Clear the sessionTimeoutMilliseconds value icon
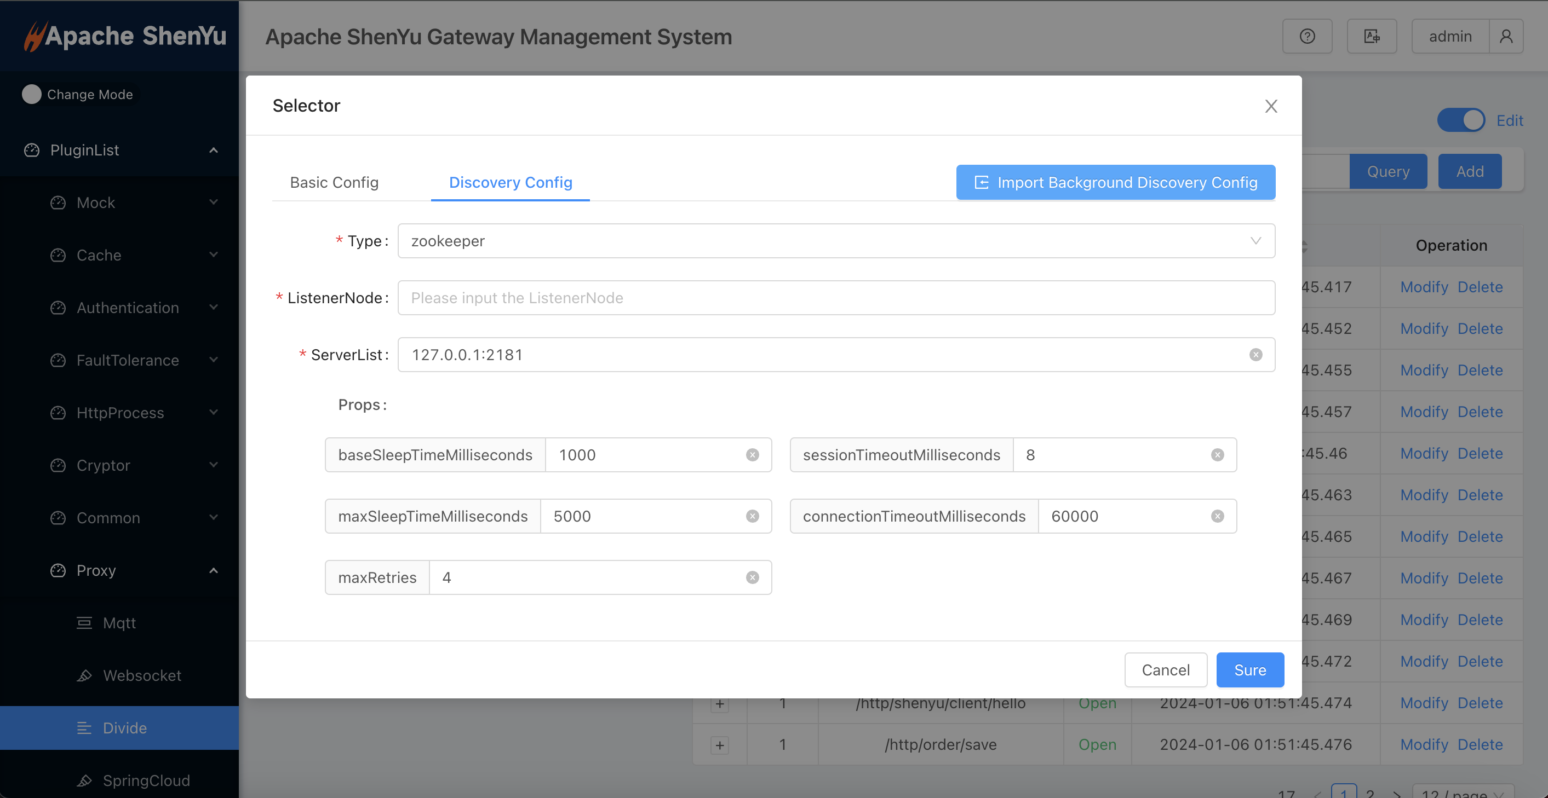 pos(1217,455)
